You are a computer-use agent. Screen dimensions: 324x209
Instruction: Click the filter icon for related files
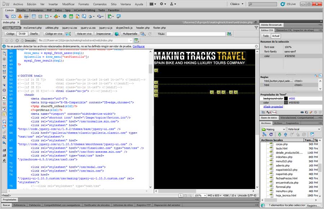coord(256,28)
